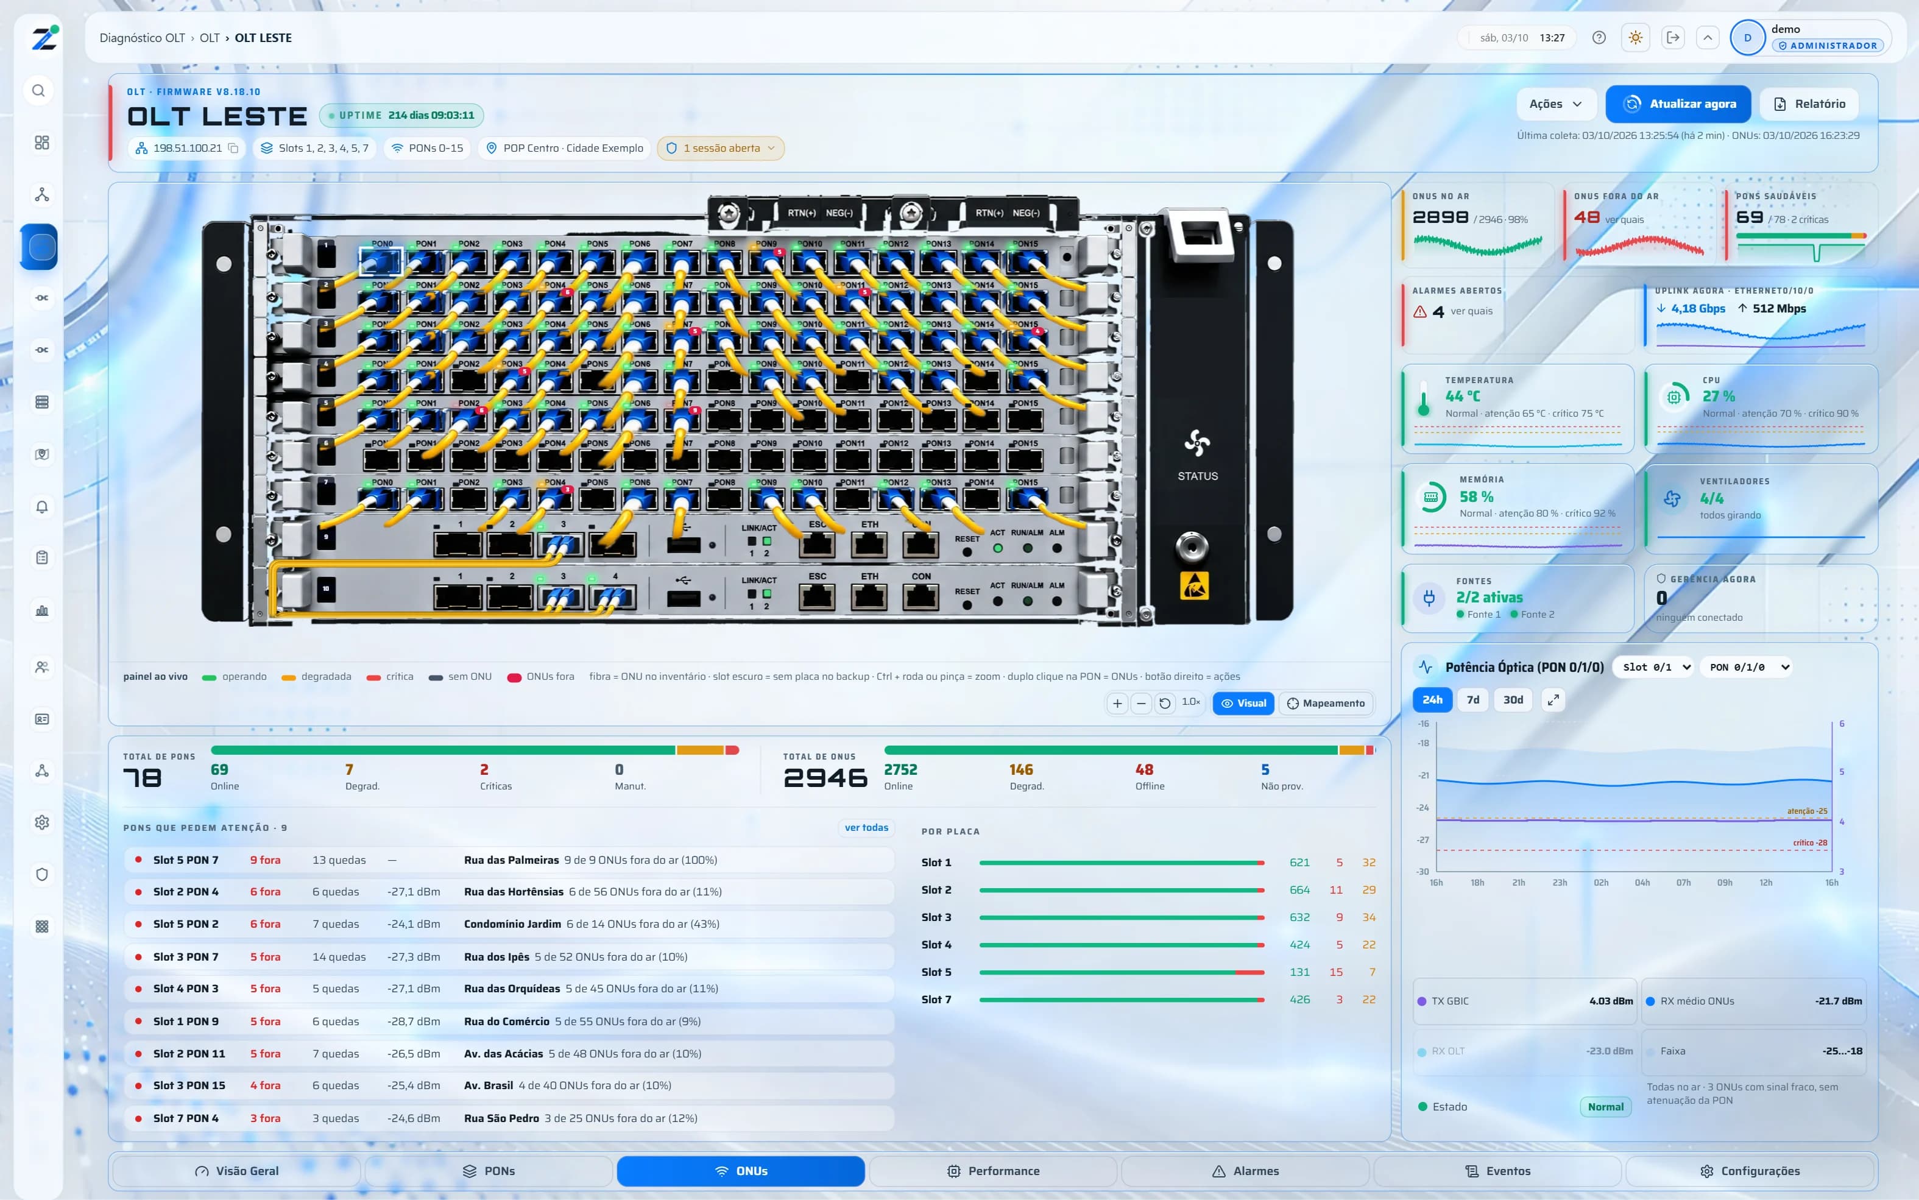The height and width of the screenshot is (1200, 1919).
Task: Copy the IP address 198.51.100.21
Action: point(233,149)
